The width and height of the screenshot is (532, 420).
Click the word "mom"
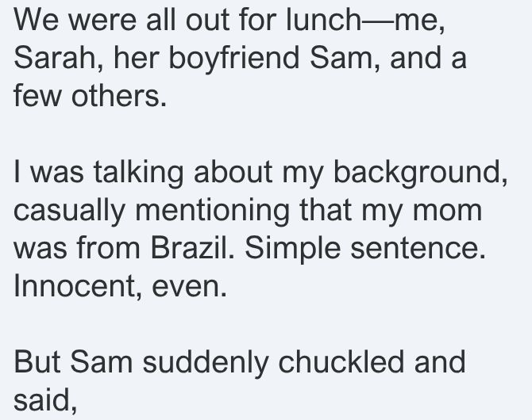pos(447,210)
